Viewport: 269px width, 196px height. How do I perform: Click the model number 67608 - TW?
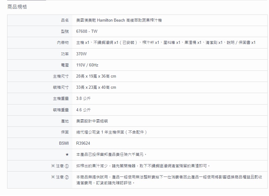[x=87, y=32]
